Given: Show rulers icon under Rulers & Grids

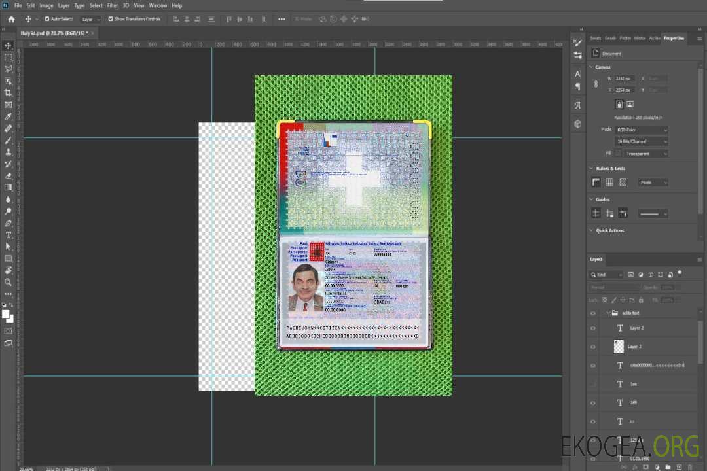Looking at the screenshot, I should click(596, 182).
